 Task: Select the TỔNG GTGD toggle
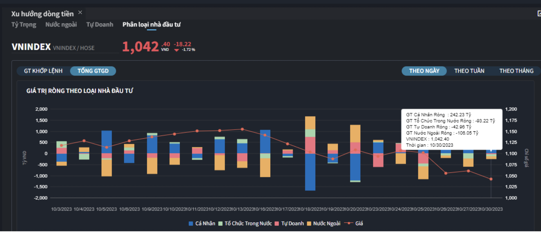coord(93,71)
